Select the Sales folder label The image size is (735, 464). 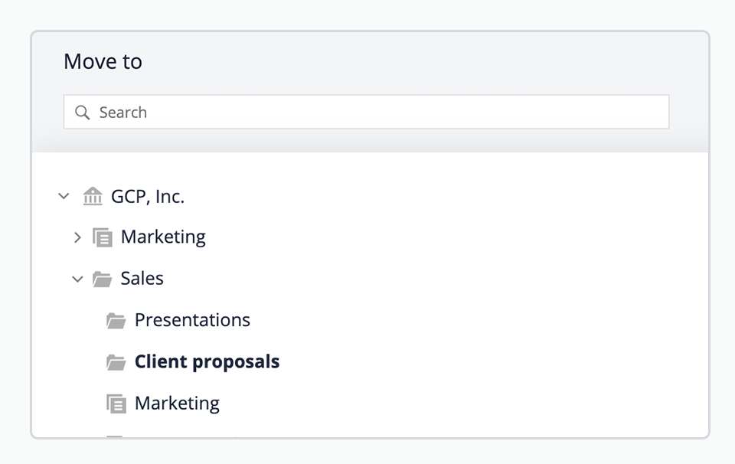[142, 279]
